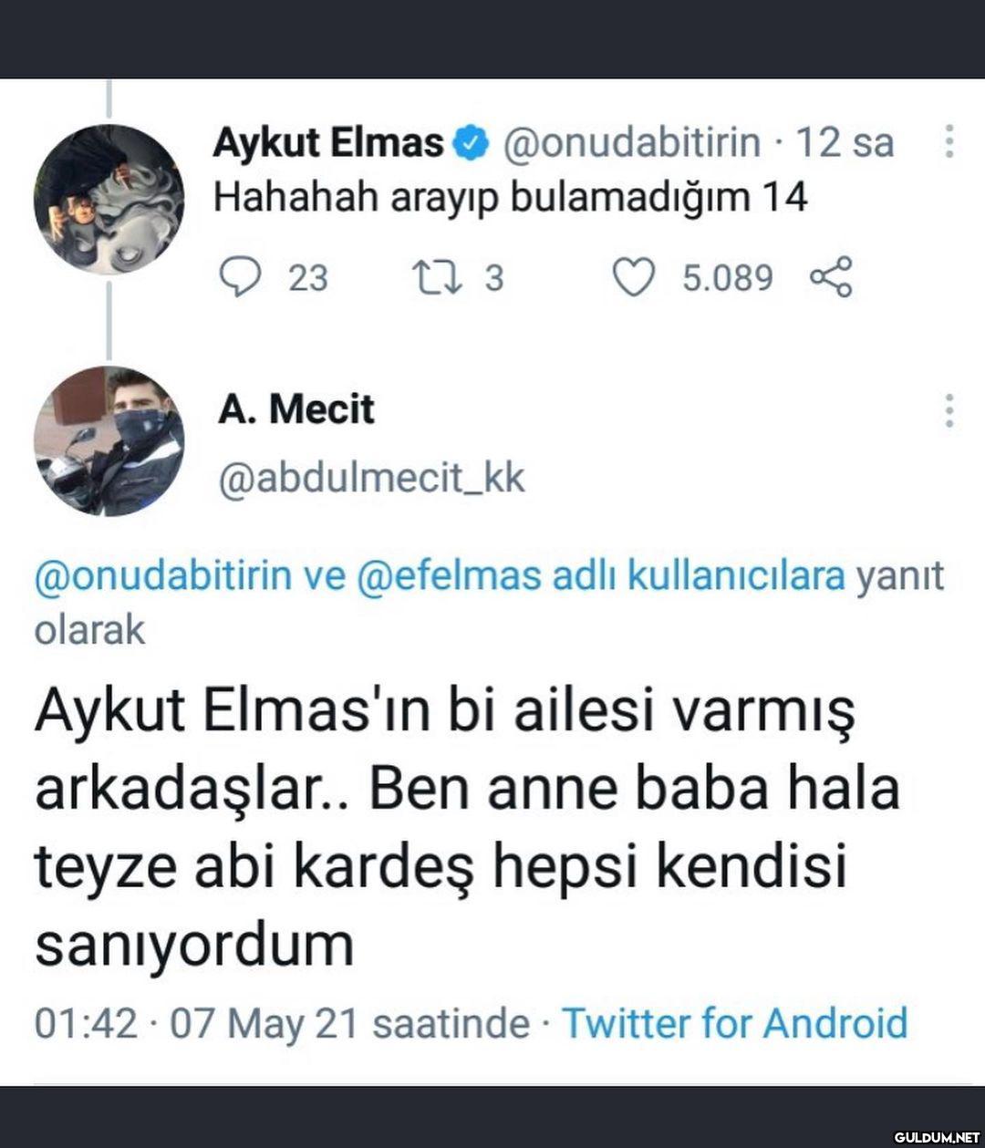Open the share icon on tweet

(830, 277)
